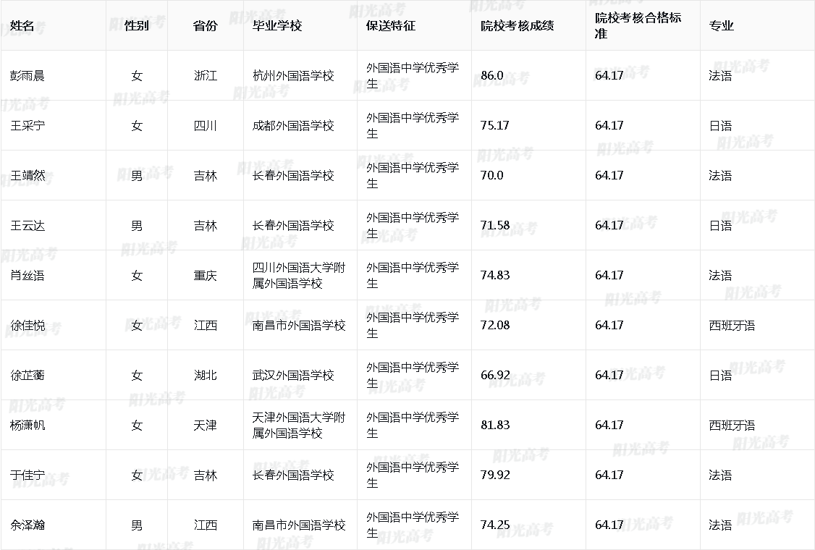
Task: Select the name 王采宁
Action: pos(28,125)
